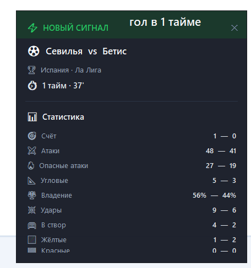Click the Удары shots icon
Viewport: 251px width, 268px height.
click(31, 210)
